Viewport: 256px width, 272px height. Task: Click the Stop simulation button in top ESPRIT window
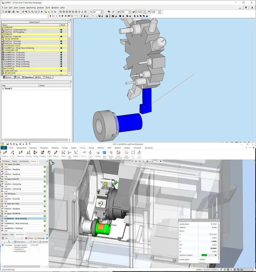click(x=50, y=16)
